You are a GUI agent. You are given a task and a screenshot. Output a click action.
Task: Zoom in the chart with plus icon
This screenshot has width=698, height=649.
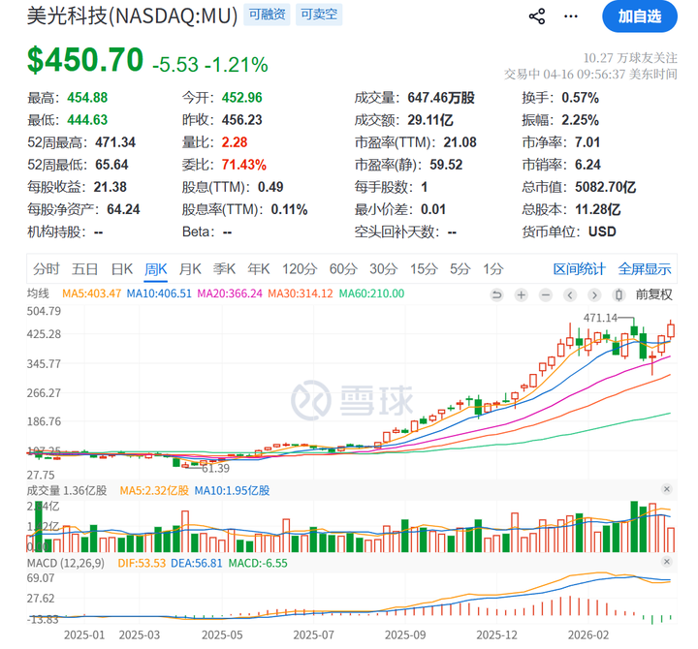[522, 294]
